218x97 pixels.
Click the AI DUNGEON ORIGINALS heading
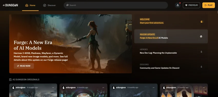pyautogui.click(x=26, y=80)
